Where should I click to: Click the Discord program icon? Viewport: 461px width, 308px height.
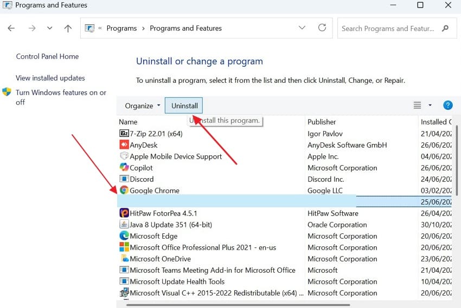pyautogui.click(x=124, y=179)
